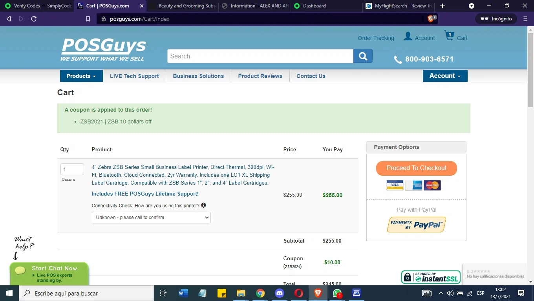
Task: Open the tab search dropdown arrow
Action: pyautogui.click(x=472, y=6)
